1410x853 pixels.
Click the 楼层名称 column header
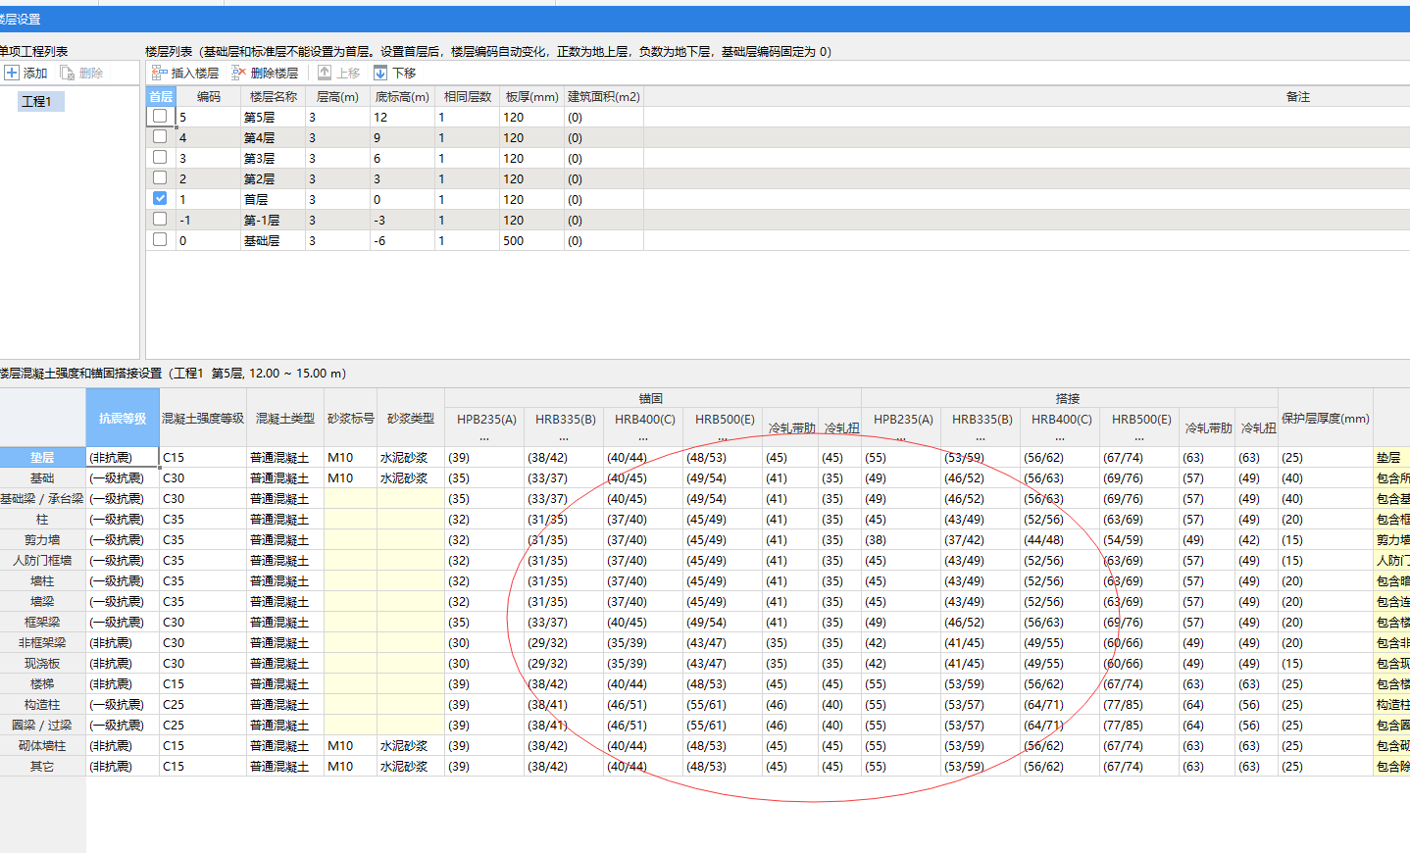tap(274, 97)
